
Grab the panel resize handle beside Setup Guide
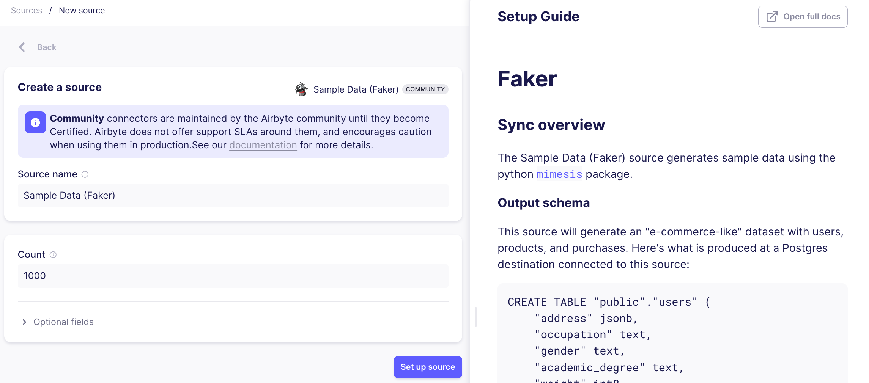coord(475,317)
